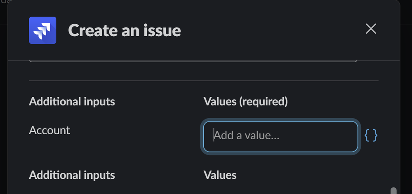This screenshot has width=412, height=194.
Task: Click the lower Values column heading
Action: 220,175
